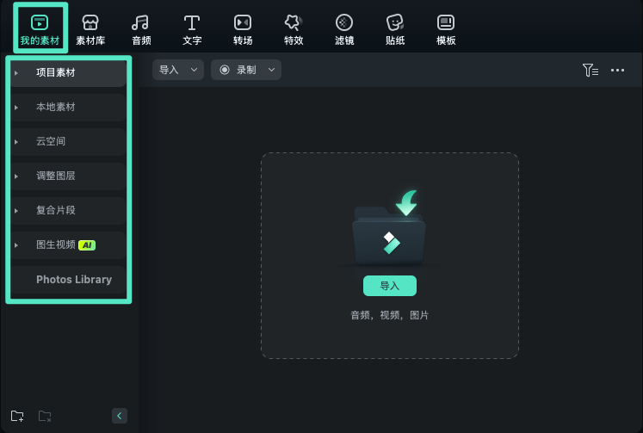Image resolution: width=643 pixels, height=433 pixels.
Task: Open the 模板 templates tab
Action: coord(446,29)
